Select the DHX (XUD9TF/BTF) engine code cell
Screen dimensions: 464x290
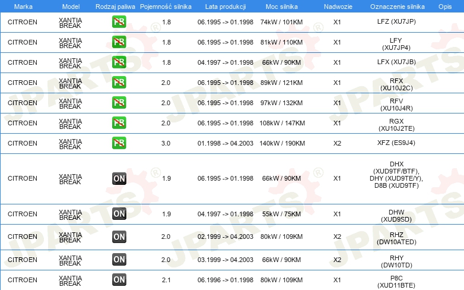pos(396,175)
